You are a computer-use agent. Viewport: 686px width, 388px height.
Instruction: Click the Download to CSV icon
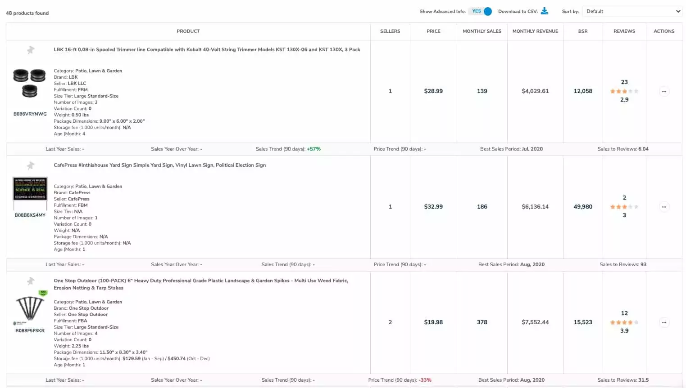(544, 11)
